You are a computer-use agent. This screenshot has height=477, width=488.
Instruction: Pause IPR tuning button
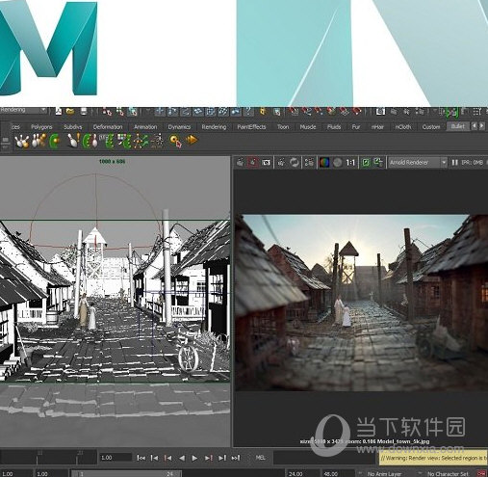pyautogui.click(x=454, y=163)
